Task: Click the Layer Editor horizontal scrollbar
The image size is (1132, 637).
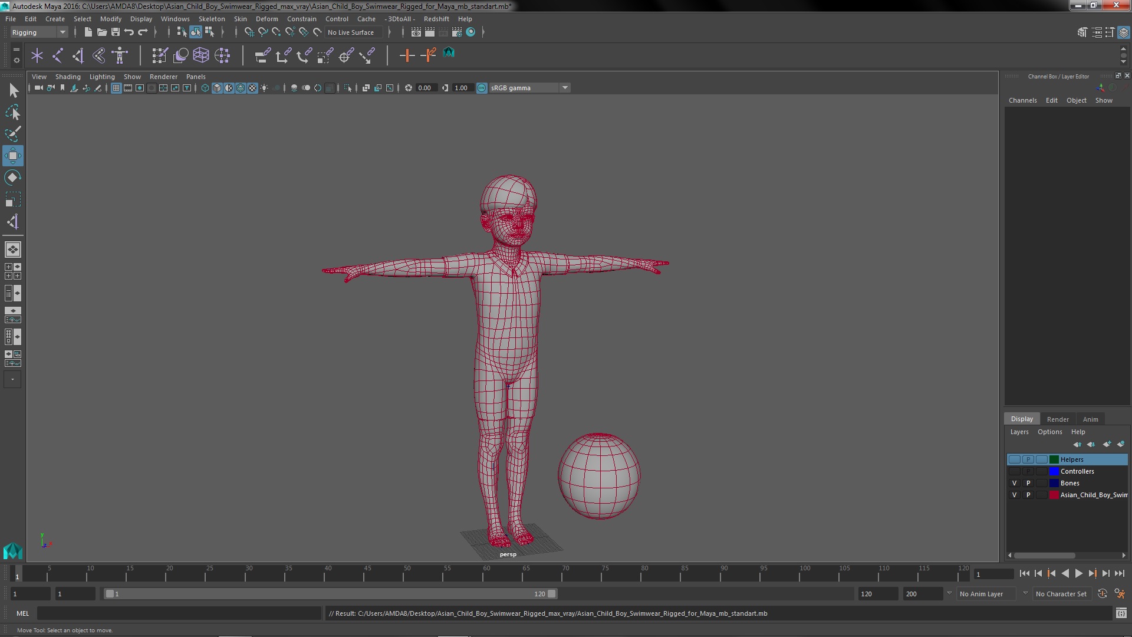Action: coord(1044,556)
